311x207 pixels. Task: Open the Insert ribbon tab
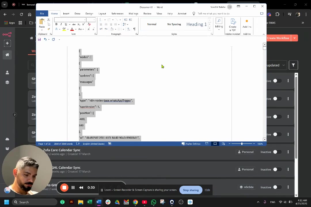coord(66,14)
